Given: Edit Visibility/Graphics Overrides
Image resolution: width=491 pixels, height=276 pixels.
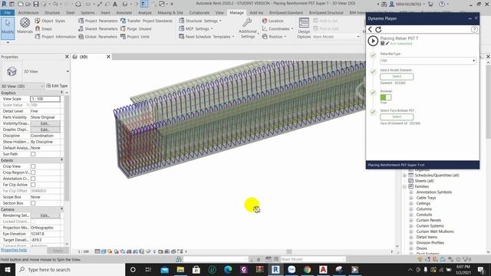Looking at the screenshot, I should tap(45, 123).
